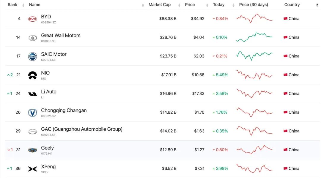Open GAC (Guangzhou Automobile Group) link
This screenshot has height=178, width=321.
tap(81, 129)
